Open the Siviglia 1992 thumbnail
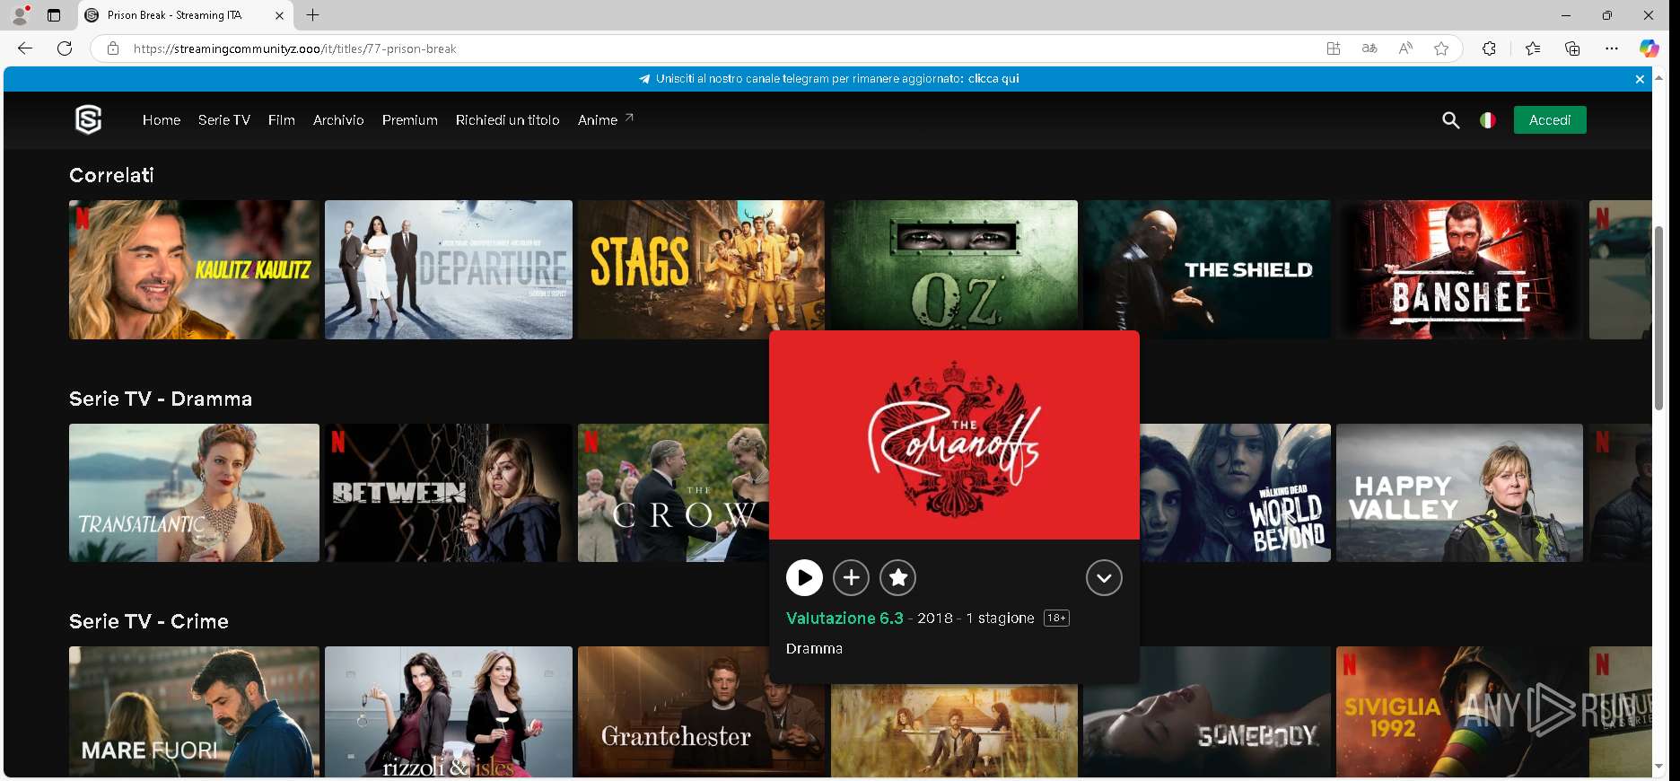The width and height of the screenshot is (1680, 781). coord(1459,712)
